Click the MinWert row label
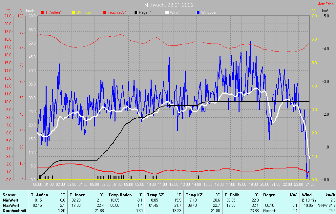The image size is (336, 214). pyautogui.click(x=10, y=200)
